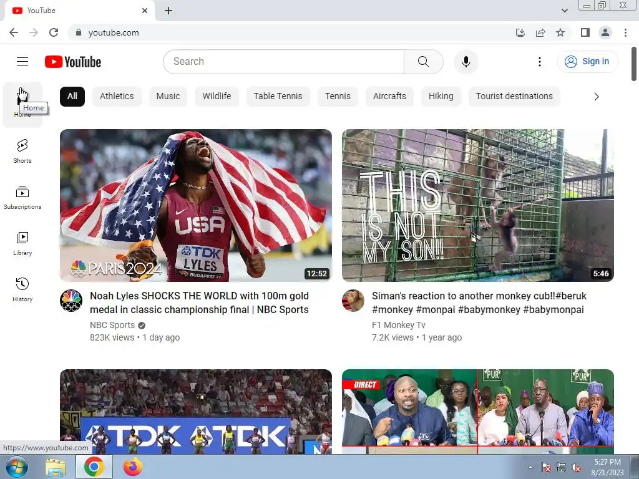Open File Explorer from taskbar
Screen dimensions: 639x479
pyautogui.click(x=56, y=467)
